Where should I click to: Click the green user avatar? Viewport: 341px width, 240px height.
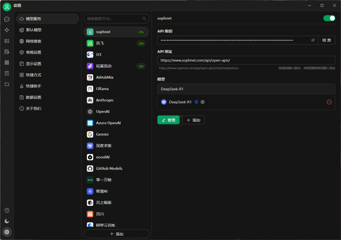(x=7, y=7)
